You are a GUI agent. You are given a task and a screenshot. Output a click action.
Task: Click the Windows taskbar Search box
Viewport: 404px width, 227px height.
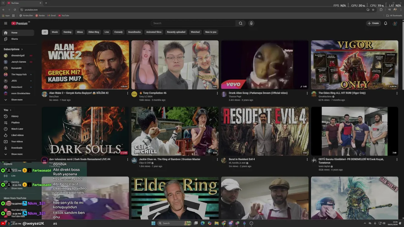coord(174,223)
